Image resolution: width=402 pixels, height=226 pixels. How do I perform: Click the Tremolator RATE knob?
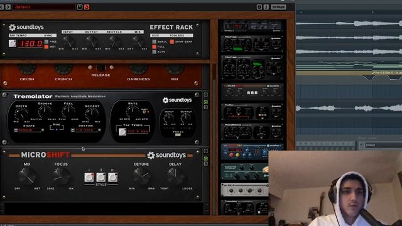pos(133,112)
